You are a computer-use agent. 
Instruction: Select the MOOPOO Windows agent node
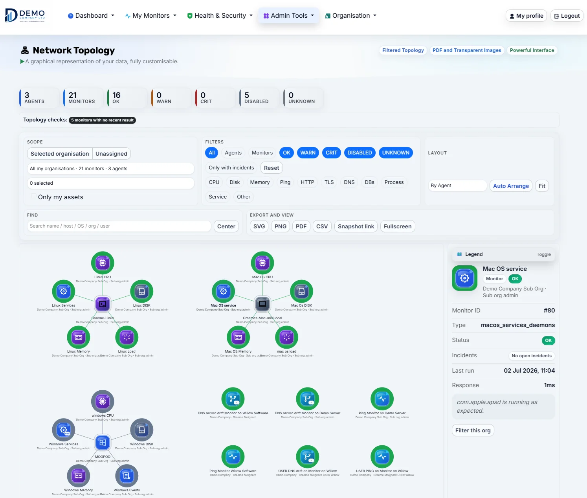tap(103, 443)
